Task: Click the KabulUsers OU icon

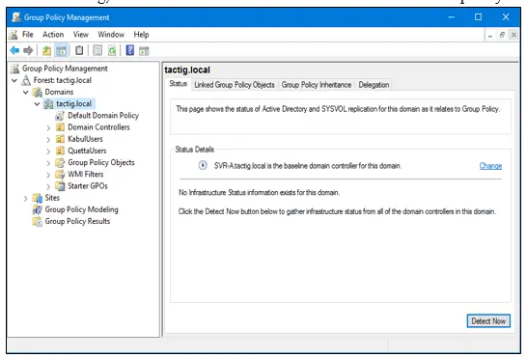Action: tap(60, 139)
